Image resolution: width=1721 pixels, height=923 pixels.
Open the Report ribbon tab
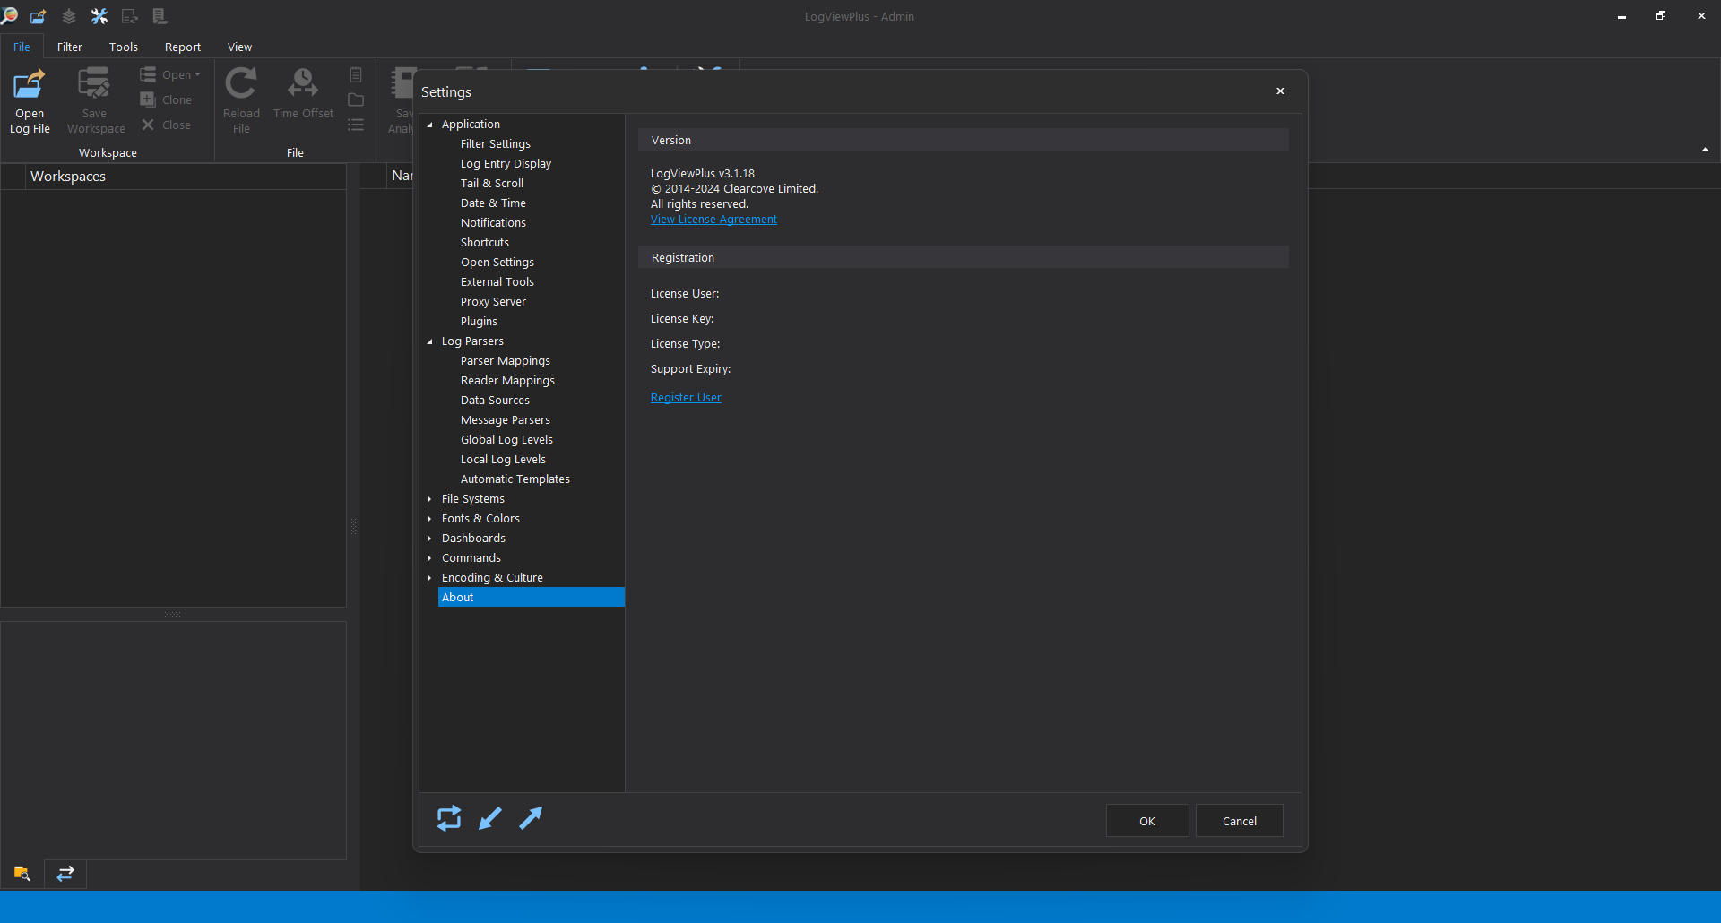tap(183, 47)
